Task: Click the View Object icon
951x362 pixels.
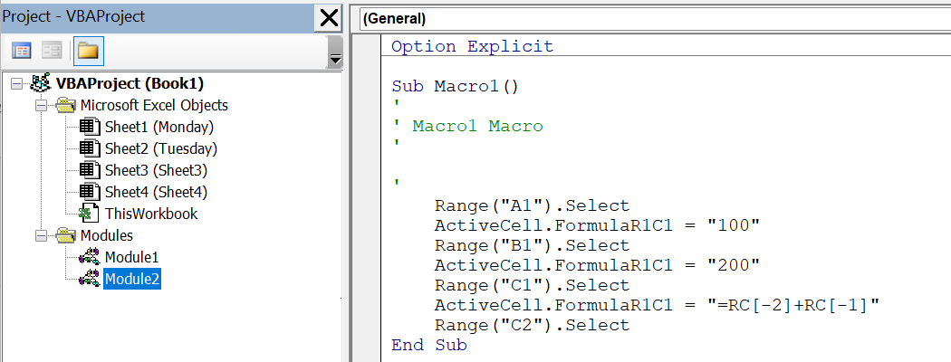Action: point(52,51)
